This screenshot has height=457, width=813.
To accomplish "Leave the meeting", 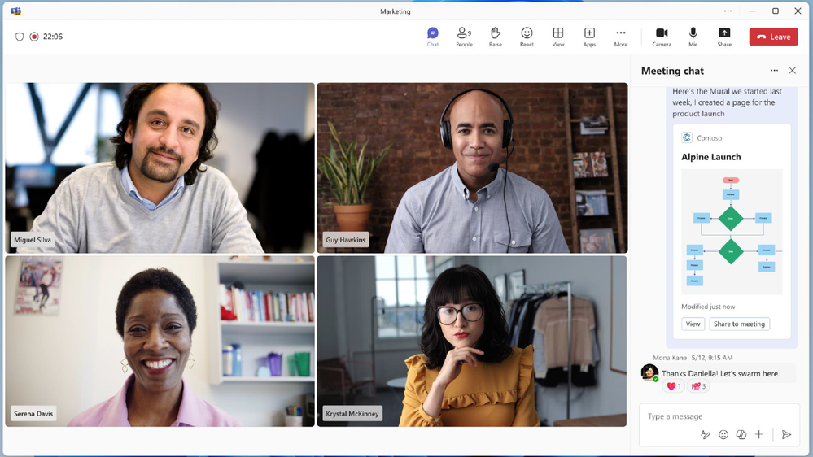I will 773,37.
